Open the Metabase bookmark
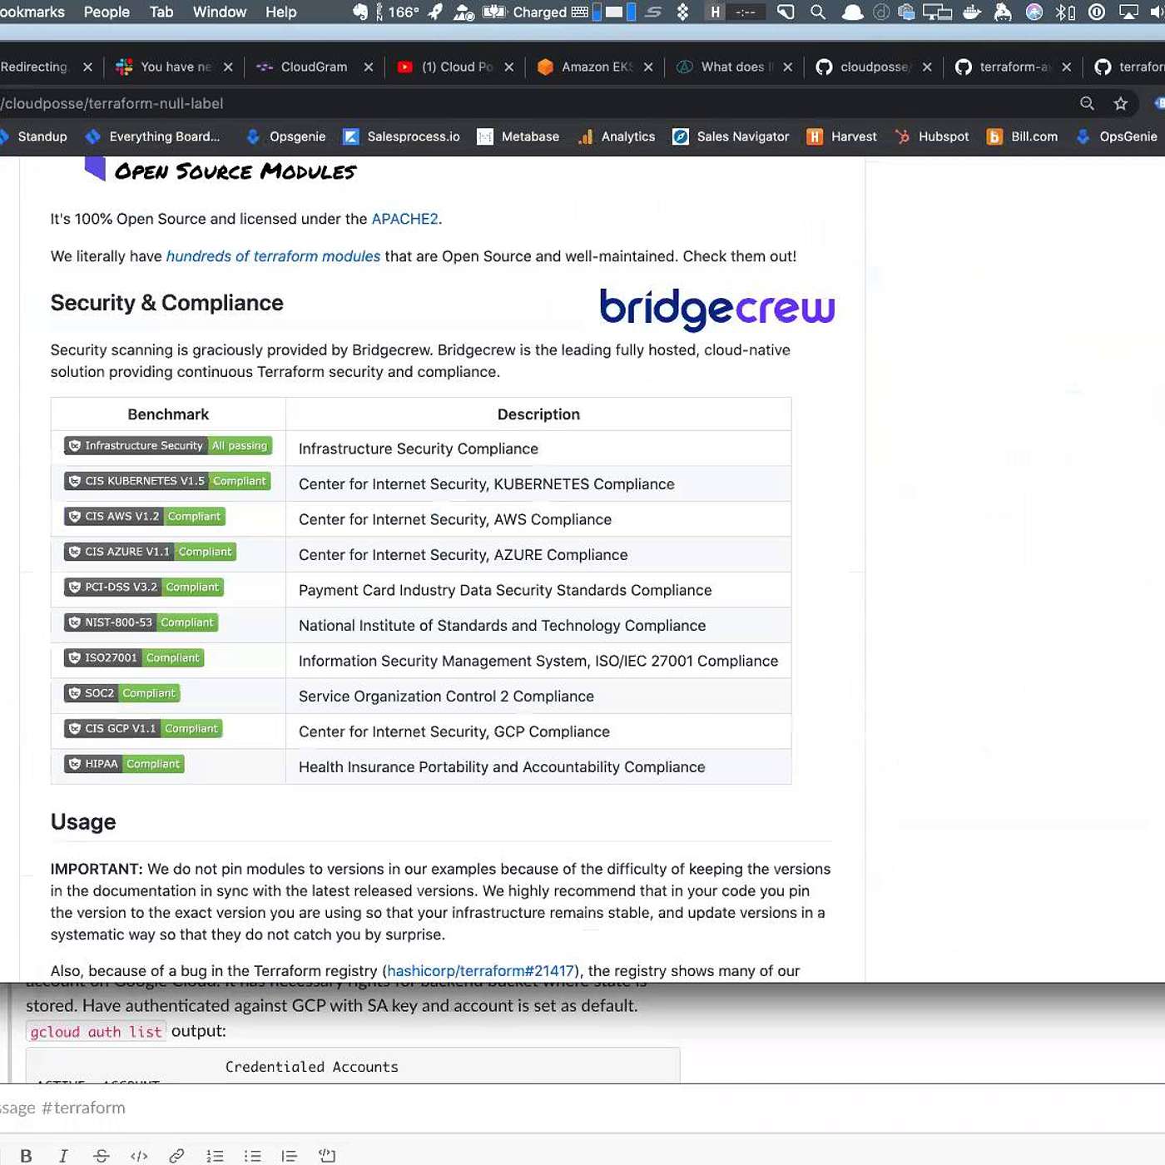1165x1165 pixels. [518, 136]
